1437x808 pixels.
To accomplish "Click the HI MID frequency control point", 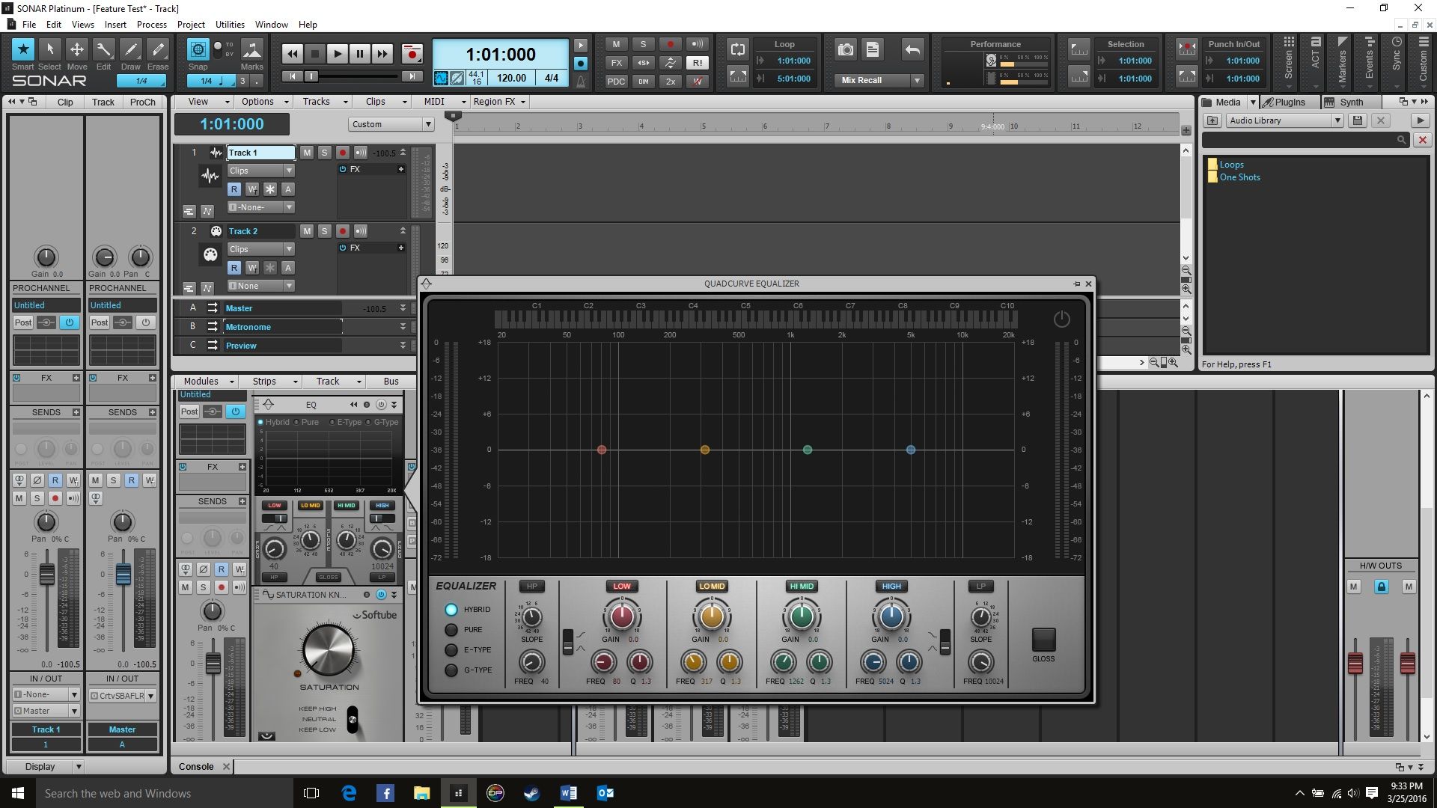I will tap(808, 450).
